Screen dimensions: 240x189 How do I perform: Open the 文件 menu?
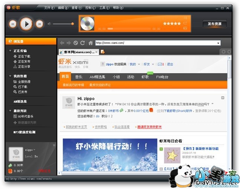(x=49, y=8)
